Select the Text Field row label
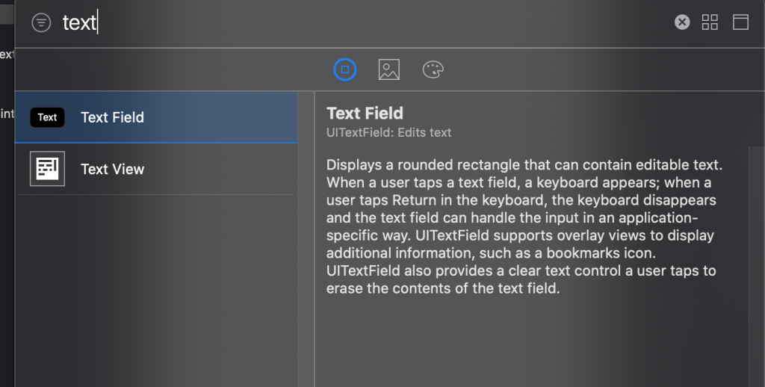 coord(112,117)
